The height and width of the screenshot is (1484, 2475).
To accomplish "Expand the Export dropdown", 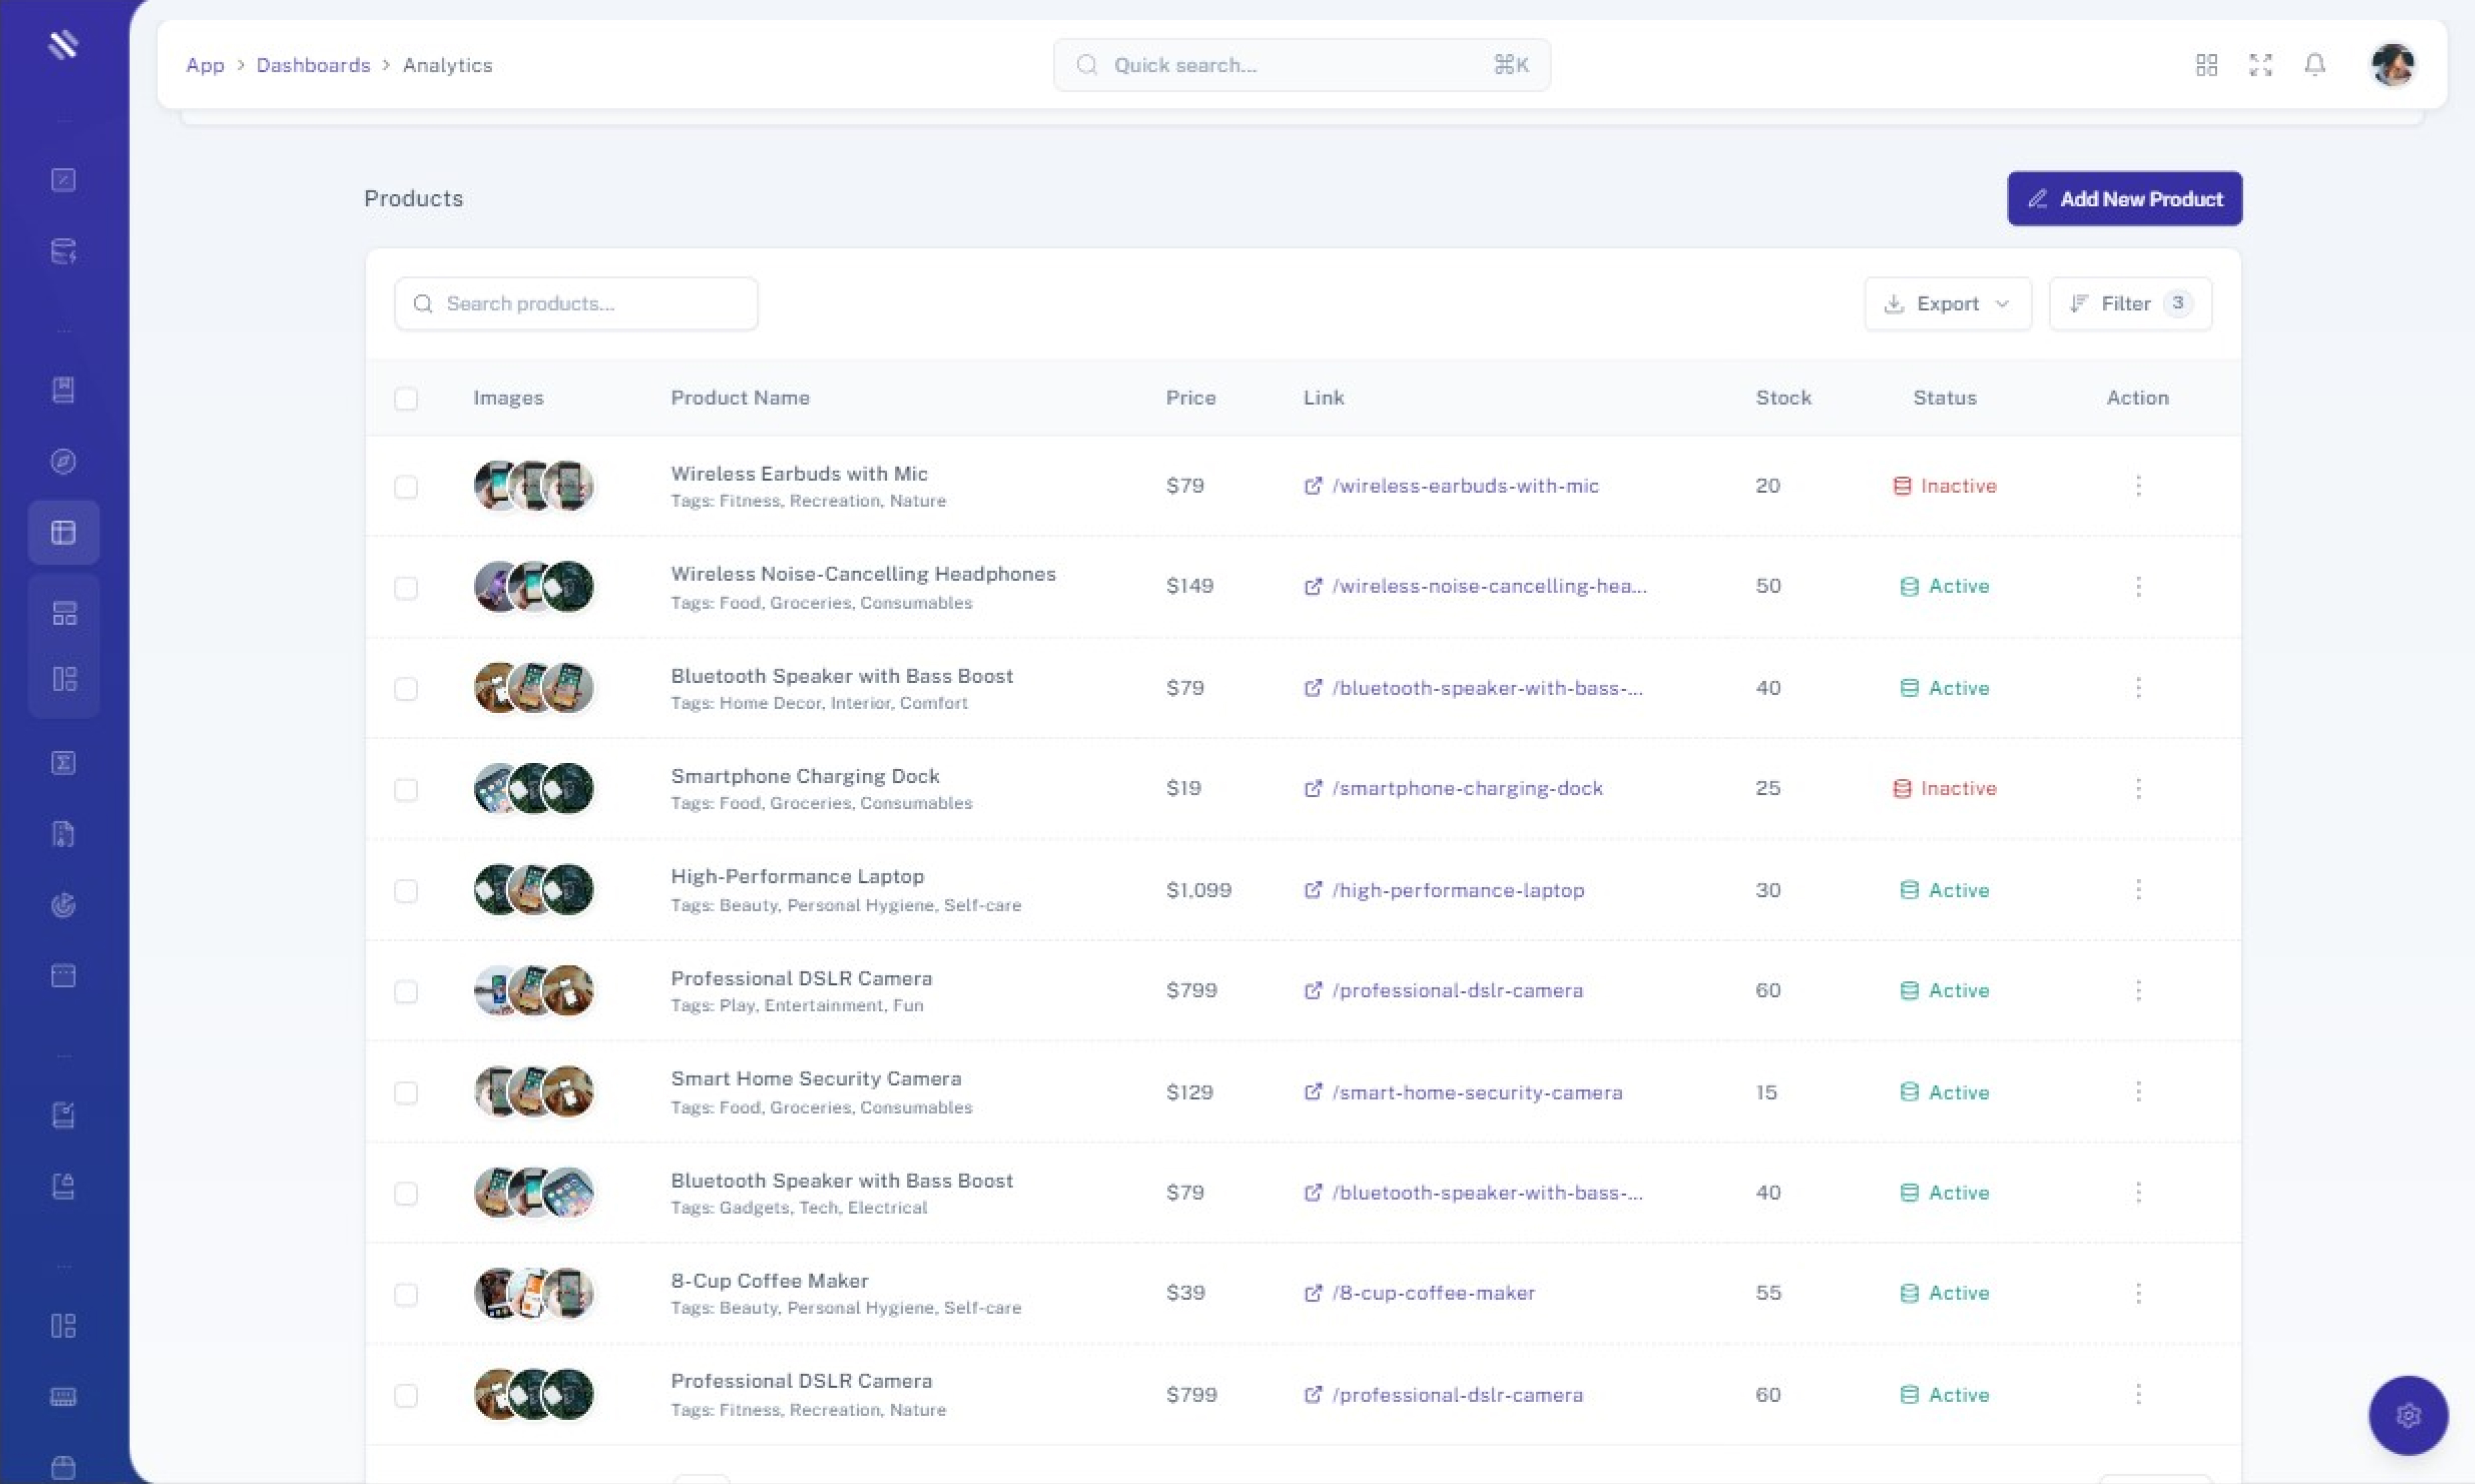I will click(1947, 304).
